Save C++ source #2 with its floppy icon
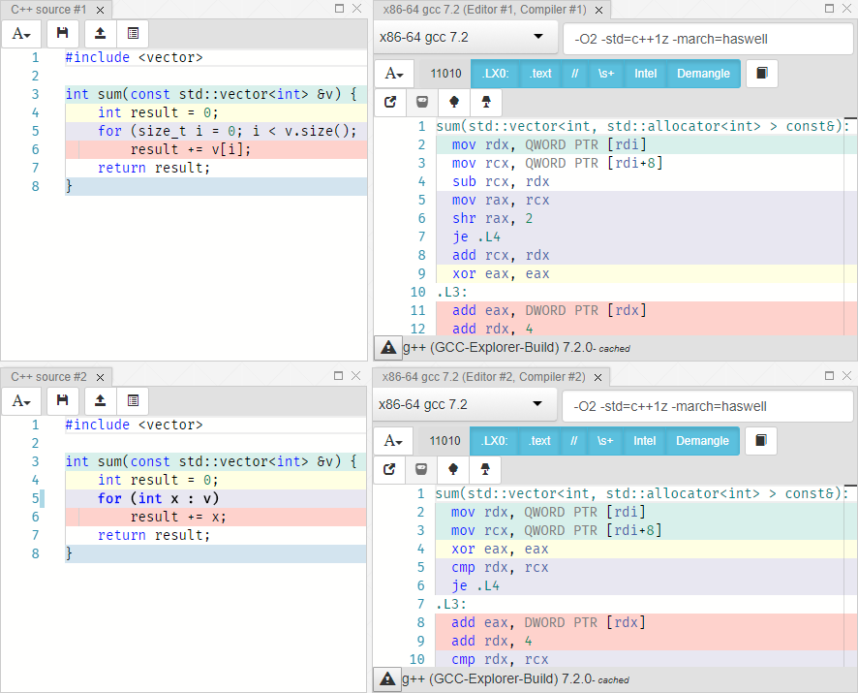This screenshot has width=858, height=693. coord(61,401)
